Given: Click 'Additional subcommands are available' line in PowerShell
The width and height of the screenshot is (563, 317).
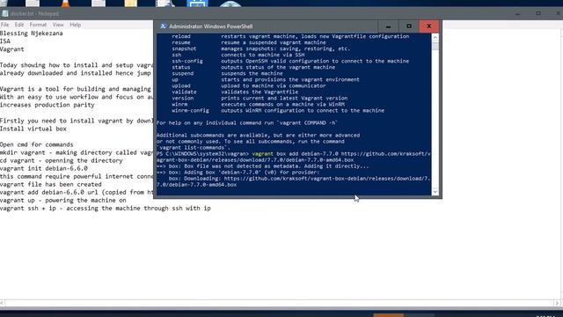Looking at the screenshot, I should 258,135.
